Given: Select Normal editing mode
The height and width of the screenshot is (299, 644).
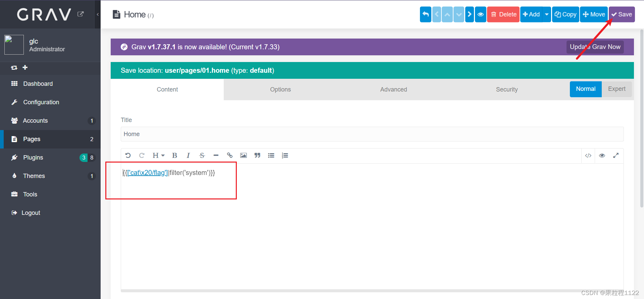Looking at the screenshot, I should (x=586, y=89).
